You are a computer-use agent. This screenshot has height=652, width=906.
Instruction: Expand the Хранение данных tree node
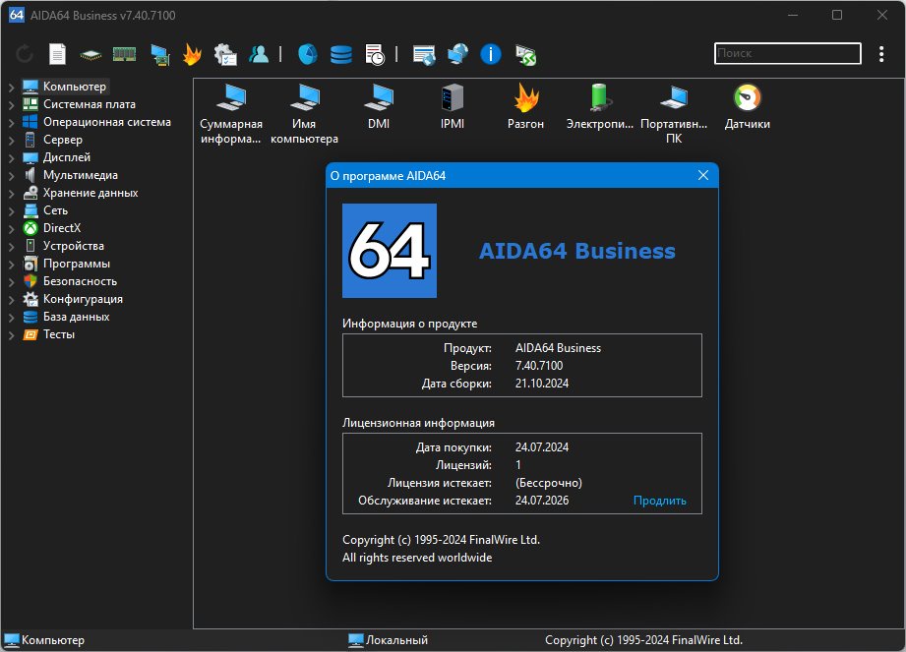(x=11, y=194)
